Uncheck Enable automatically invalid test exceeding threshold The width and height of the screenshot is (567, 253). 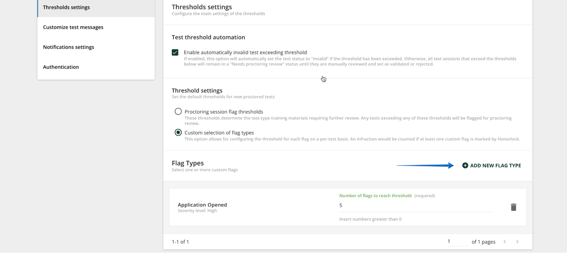(x=175, y=52)
